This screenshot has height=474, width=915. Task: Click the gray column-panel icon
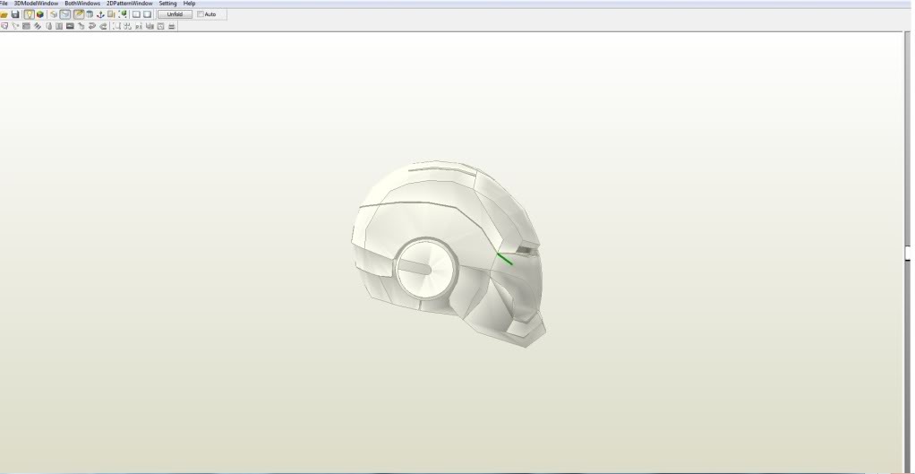[59, 26]
